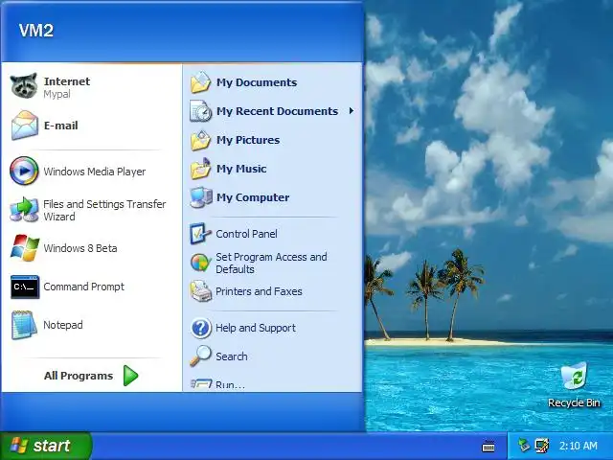Open Files and Settings Transfer Wizard icon

pyautogui.click(x=24, y=210)
